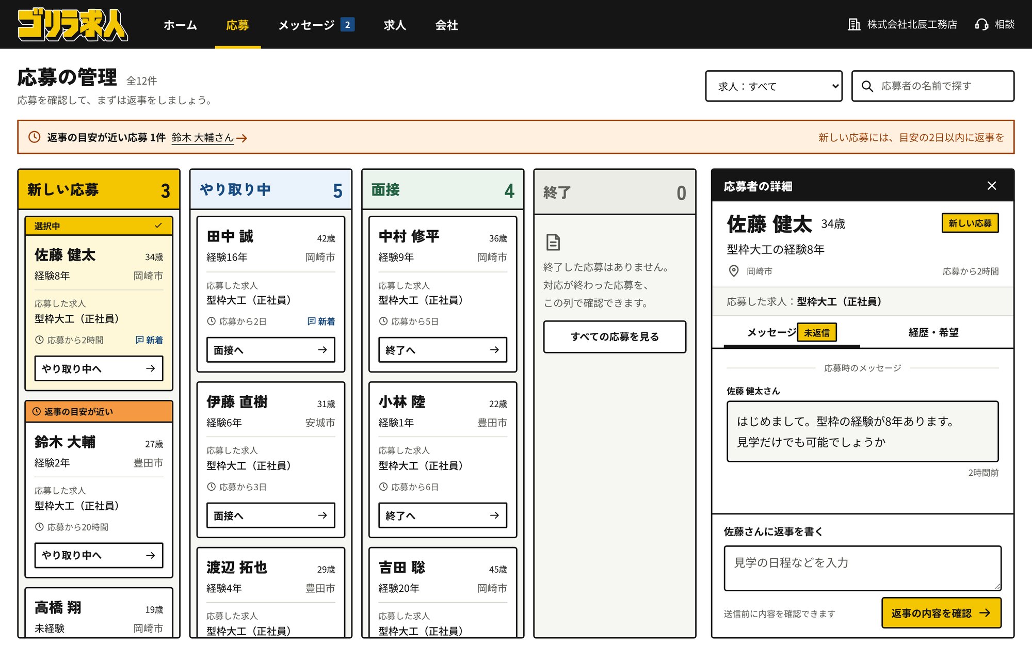Open メッセージ in the top nav
This screenshot has width=1032, height=645.
point(316,25)
